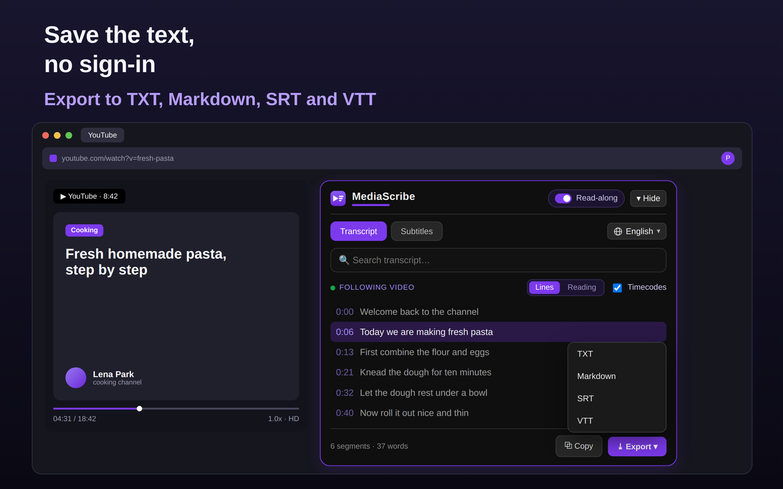The width and height of the screenshot is (783, 489).
Task: Click the Lena Park channel name
Action: 113,374
